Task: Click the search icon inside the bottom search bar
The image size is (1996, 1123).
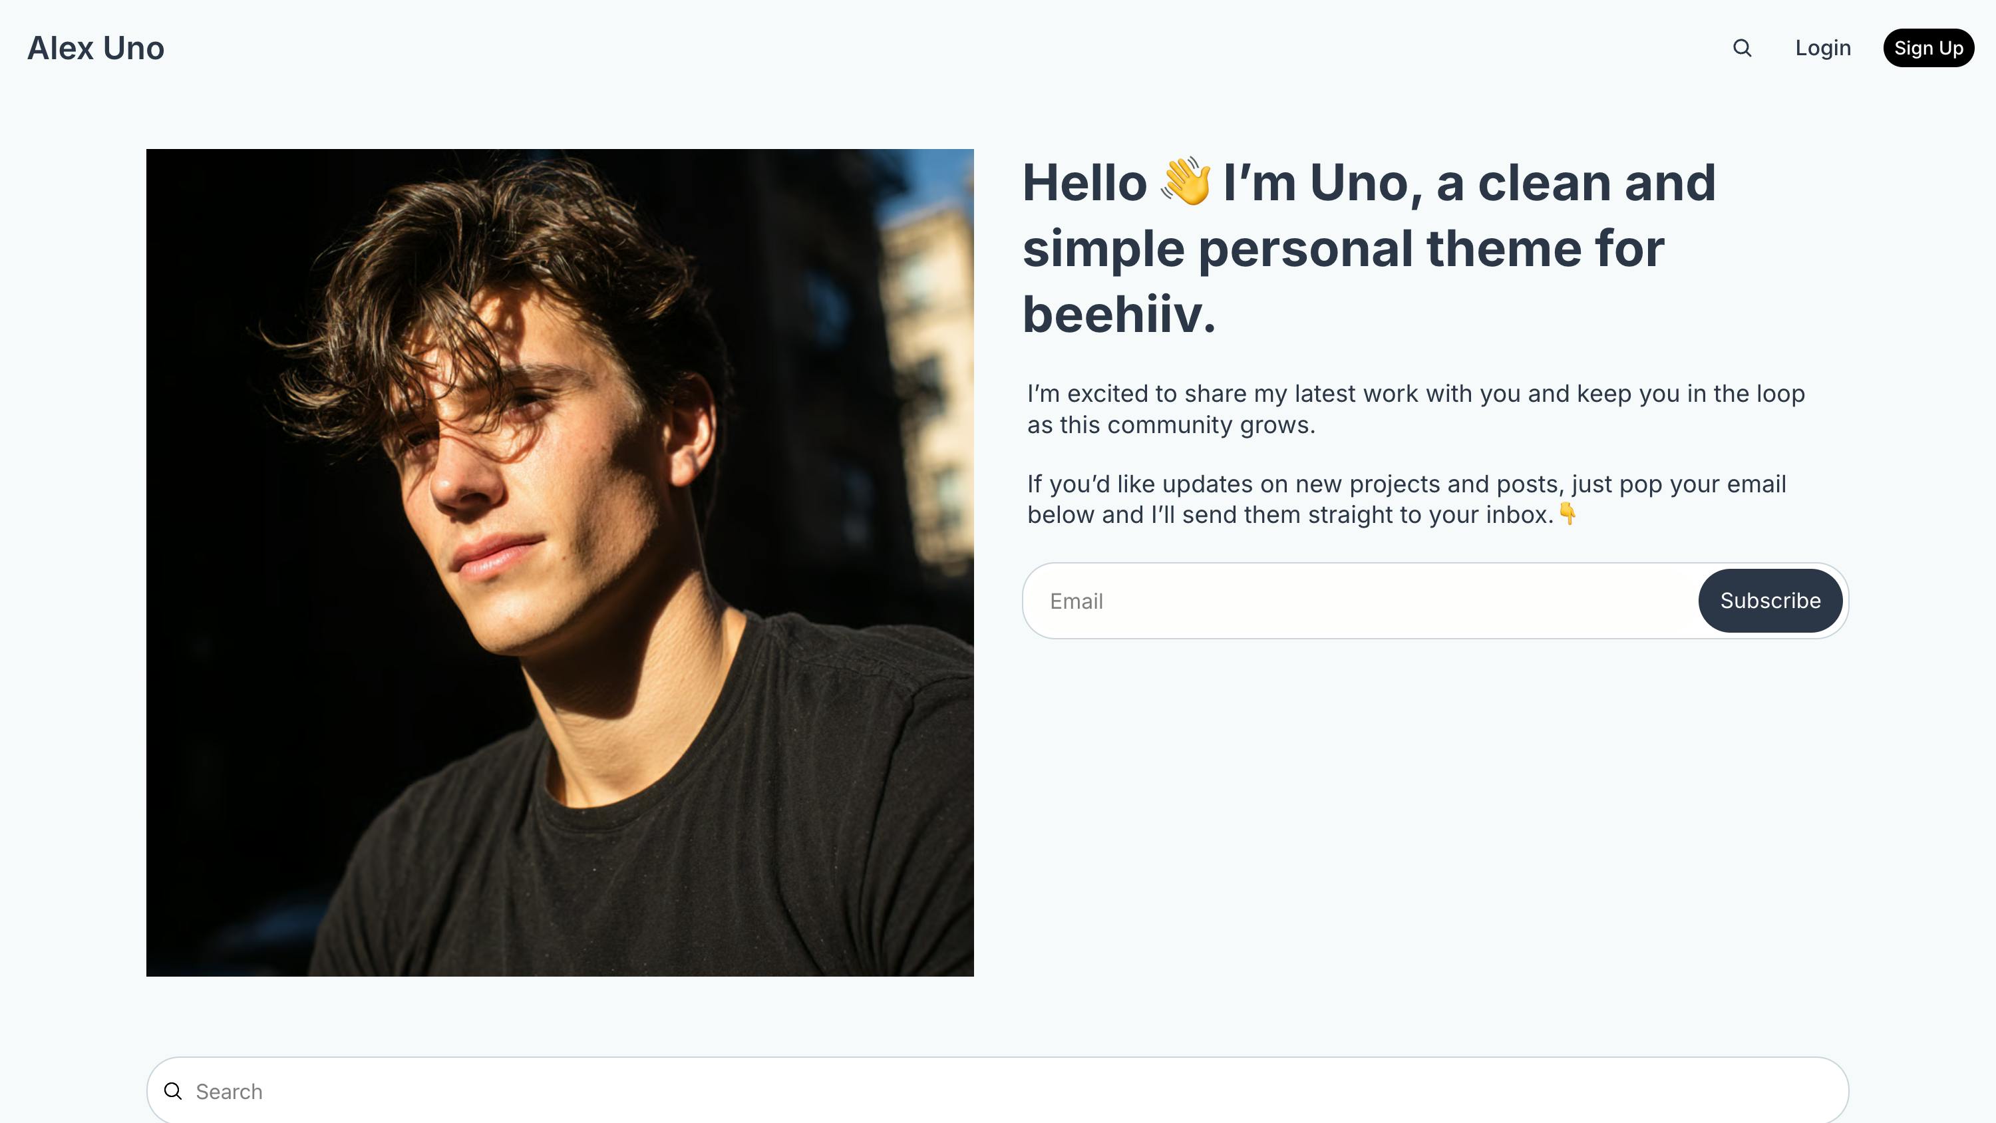Action: (x=173, y=1090)
